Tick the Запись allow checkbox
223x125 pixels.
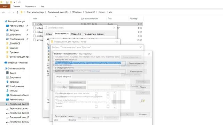coord(96,106)
